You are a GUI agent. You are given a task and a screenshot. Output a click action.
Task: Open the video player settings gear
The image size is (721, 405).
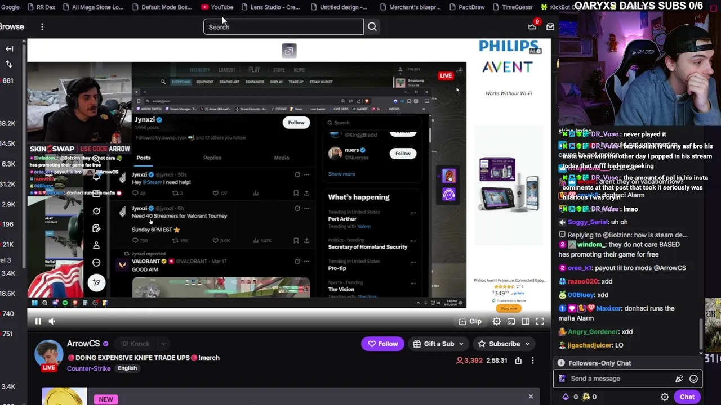click(x=496, y=321)
